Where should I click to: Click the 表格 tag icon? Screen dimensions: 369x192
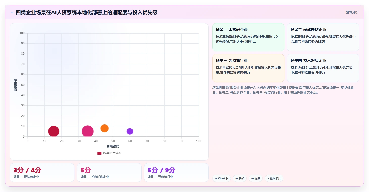click(237, 179)
